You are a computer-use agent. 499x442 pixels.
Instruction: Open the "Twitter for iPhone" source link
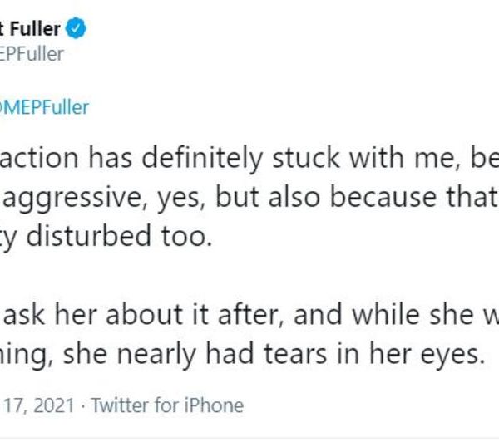[166, 405]
